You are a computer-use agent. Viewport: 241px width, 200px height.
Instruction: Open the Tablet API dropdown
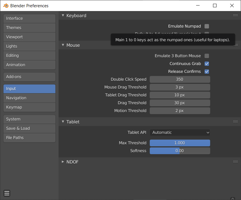pos(180,133)
